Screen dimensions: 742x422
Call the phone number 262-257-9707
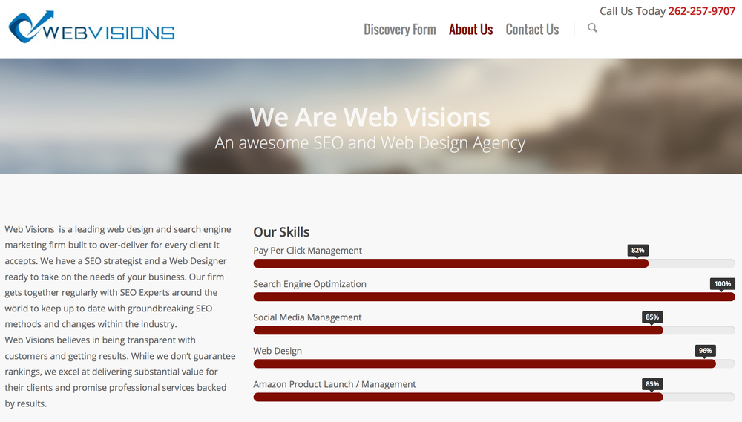(x=702, y=11)
